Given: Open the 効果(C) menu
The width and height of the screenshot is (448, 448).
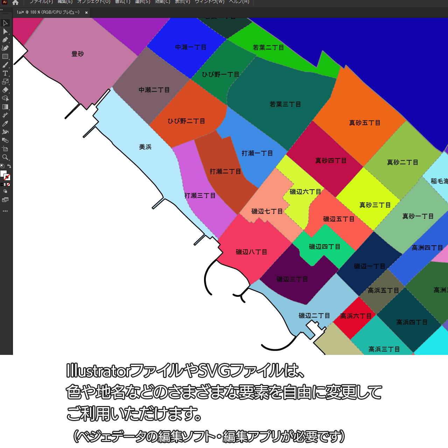Looking at the screenshot, I should click(x=162, y=2).
